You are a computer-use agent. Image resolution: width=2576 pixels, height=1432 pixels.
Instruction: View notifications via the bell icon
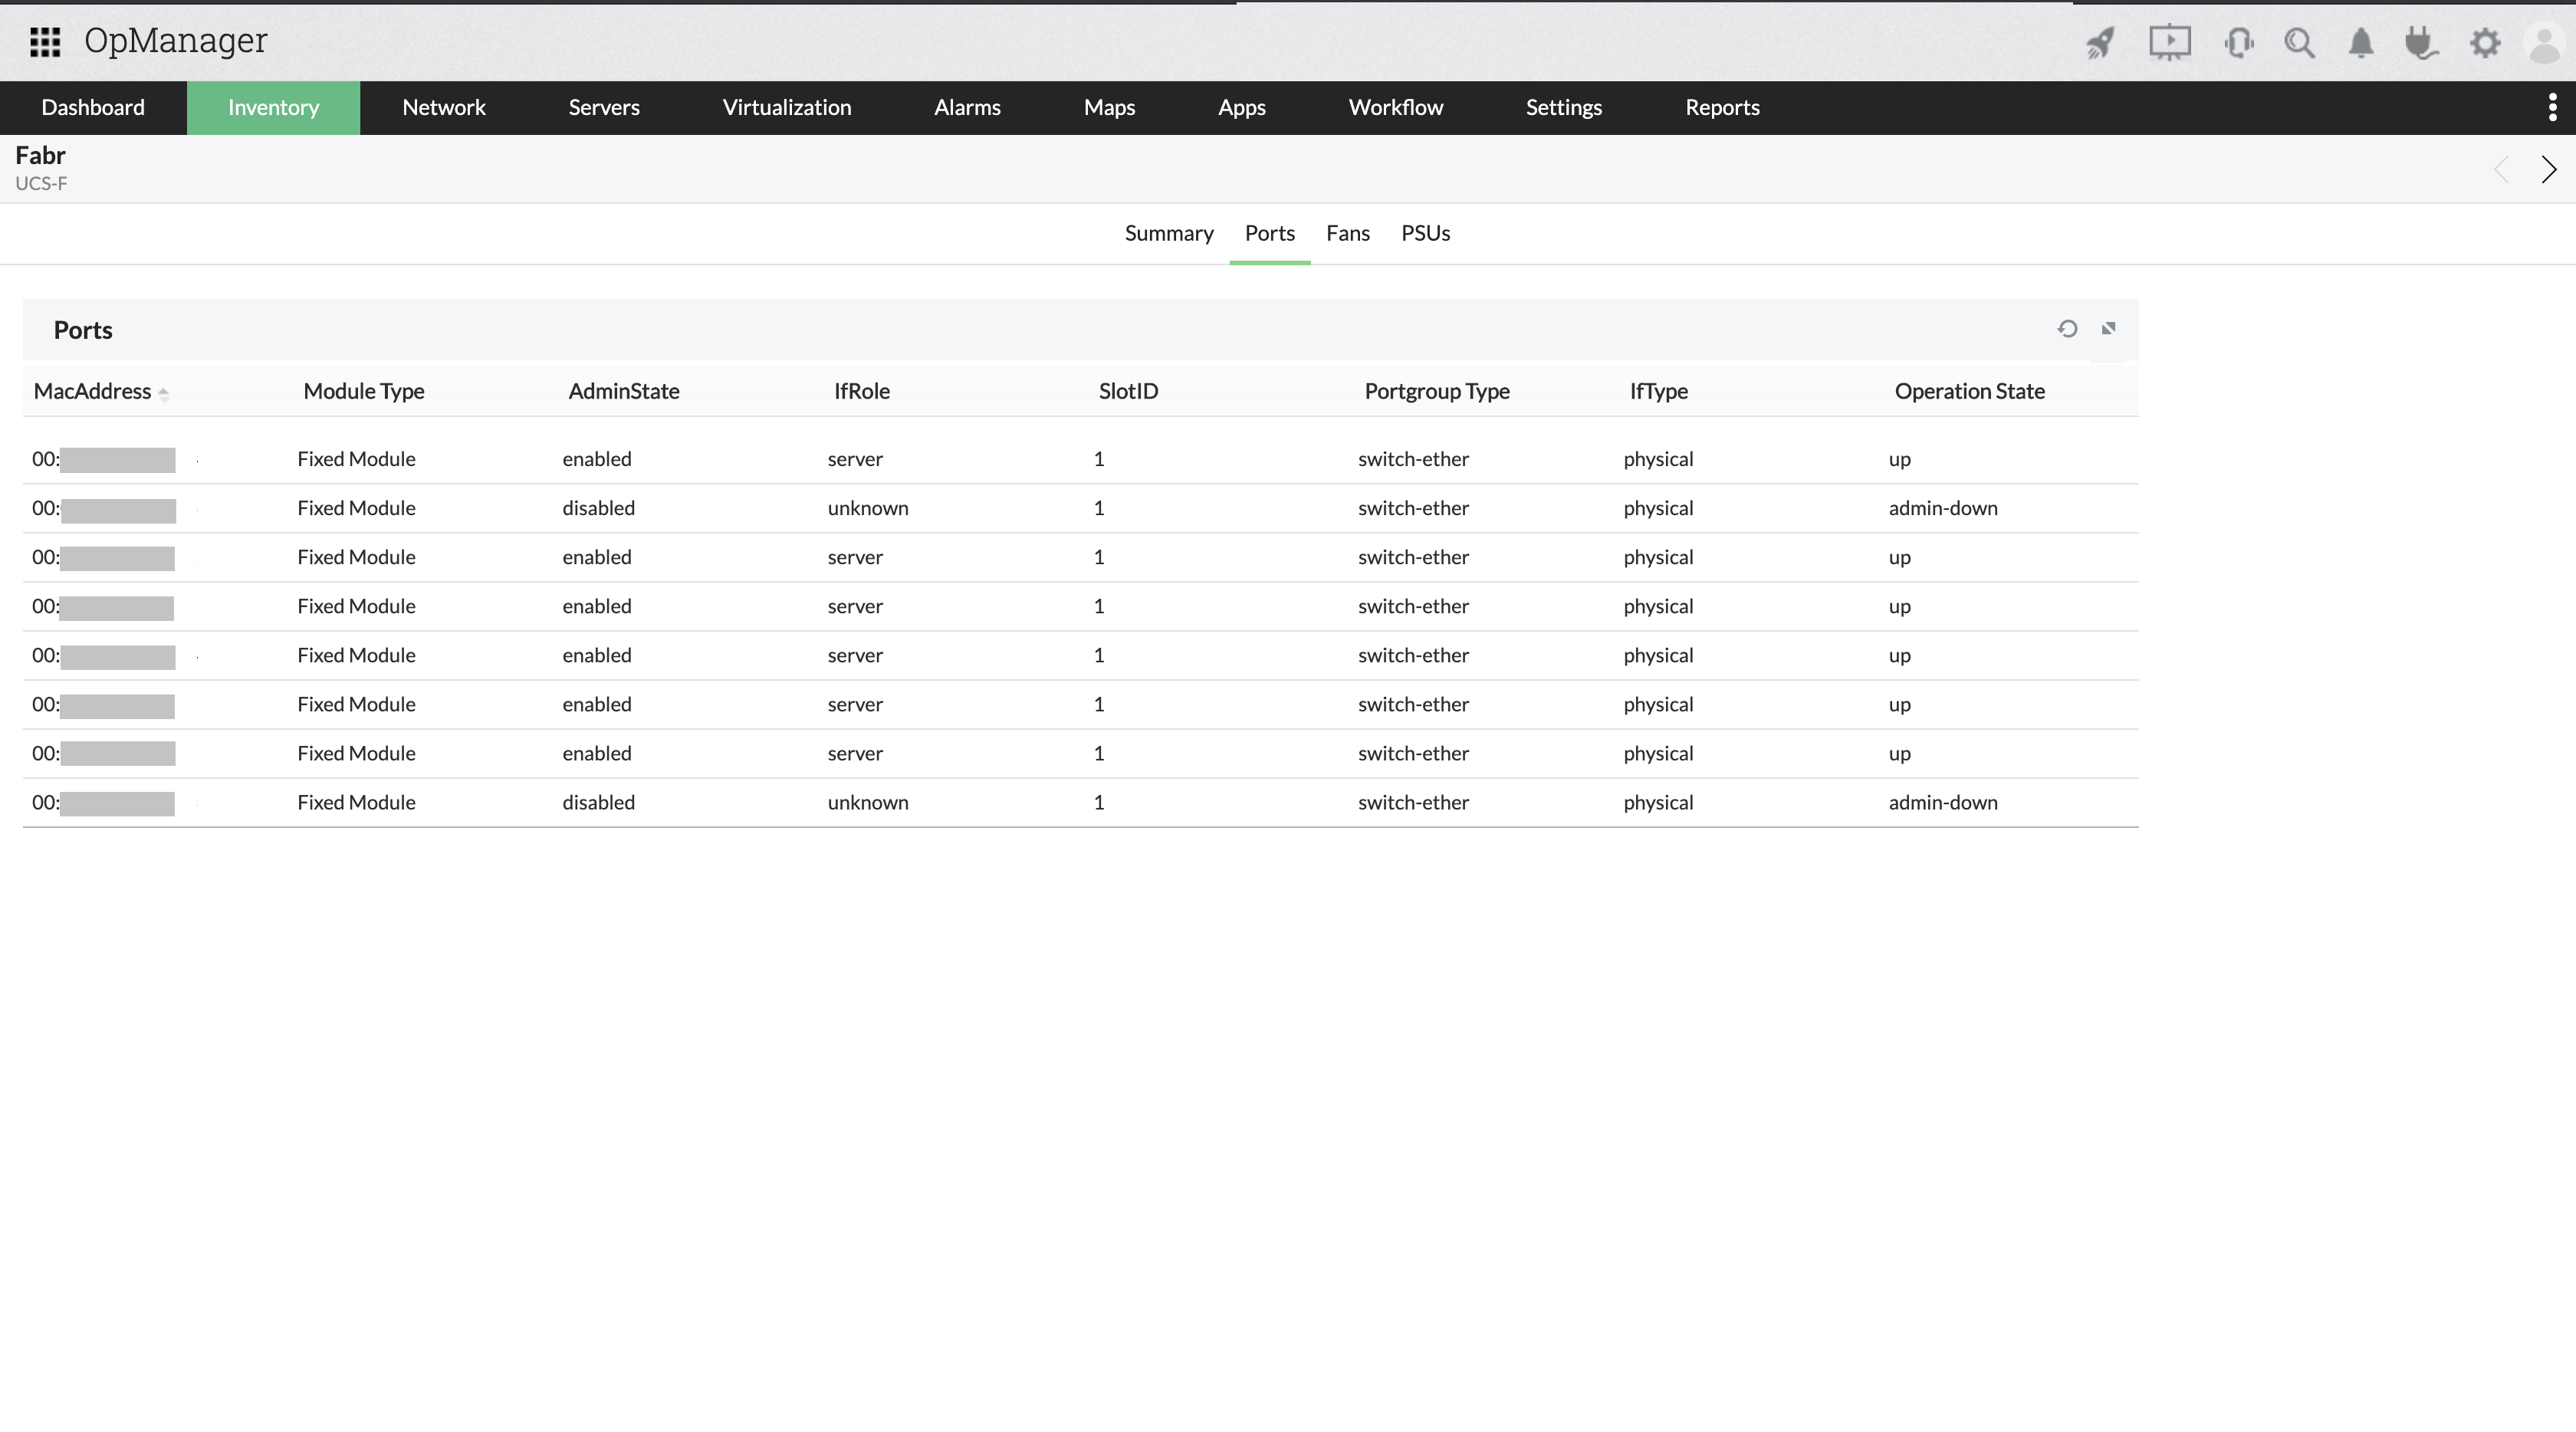pos(2360,42)
